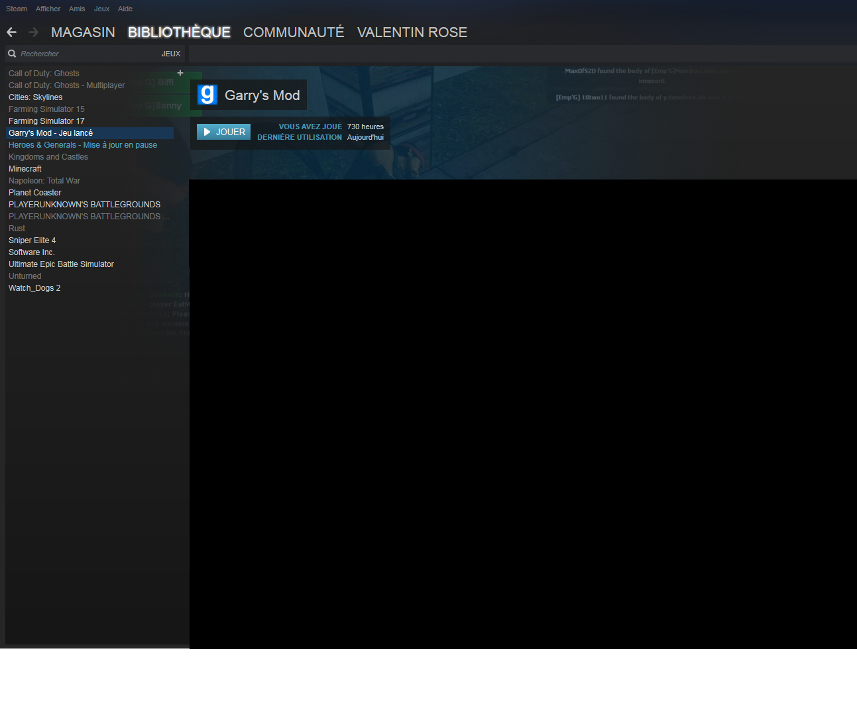Open the Afficher menu
The width and height of the screenshot is (857, 726).
point(48,9)
